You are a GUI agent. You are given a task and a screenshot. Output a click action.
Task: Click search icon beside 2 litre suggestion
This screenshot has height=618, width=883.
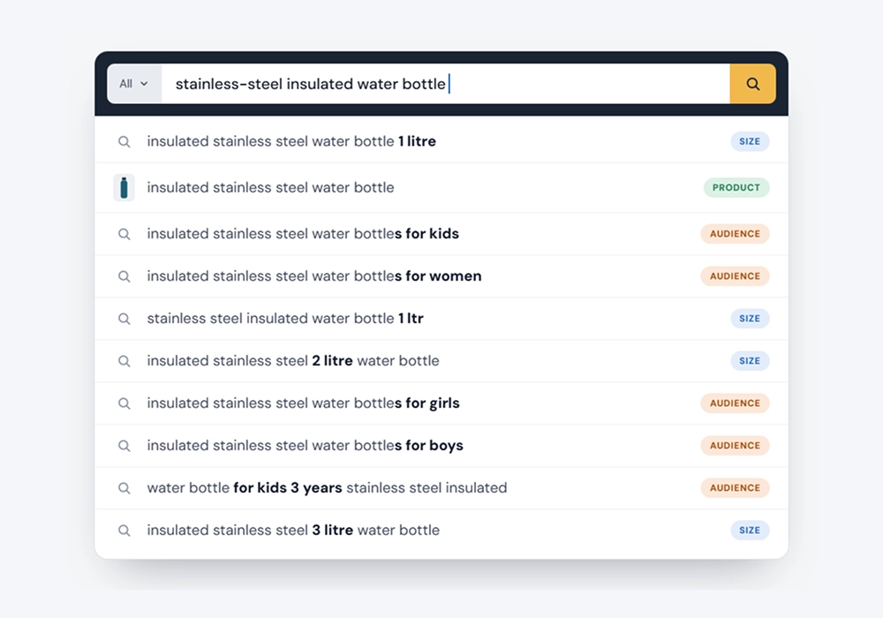(124, 361)
